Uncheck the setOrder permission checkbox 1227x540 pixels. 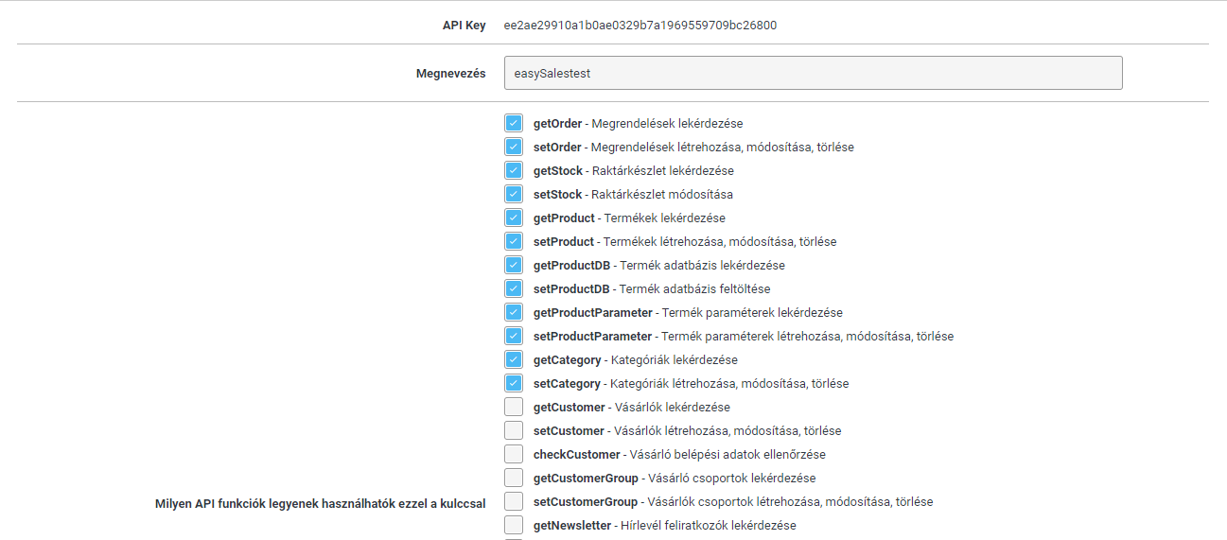(514, 147)
